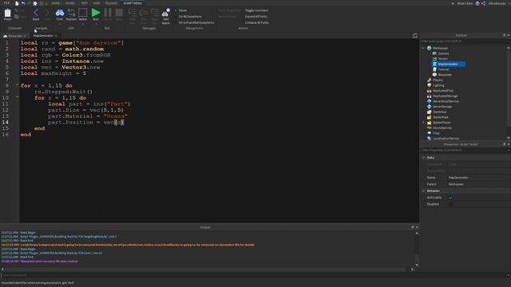The image size is (511, 287).
Task: Open the PLUGINS ribbon tab
Action: click(x=112, y=3)
